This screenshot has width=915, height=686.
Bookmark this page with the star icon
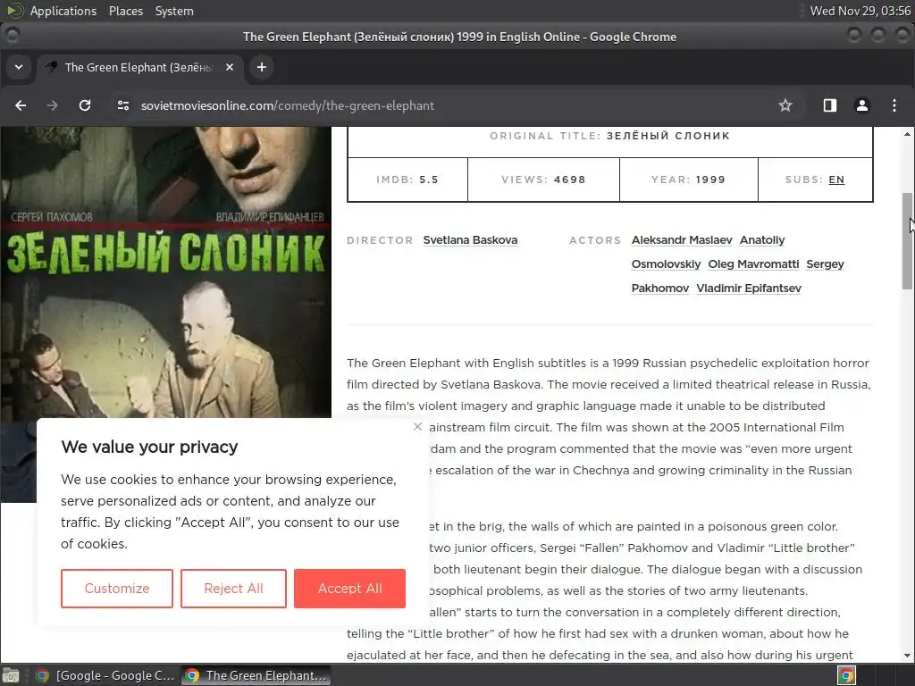pyautogui.click(x=785, y=105)
